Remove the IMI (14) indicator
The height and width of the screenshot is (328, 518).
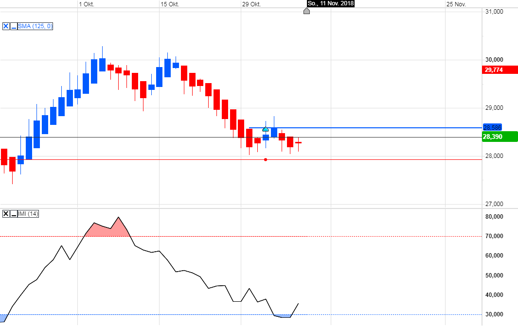pyautogui.click(x=6, y=214)
